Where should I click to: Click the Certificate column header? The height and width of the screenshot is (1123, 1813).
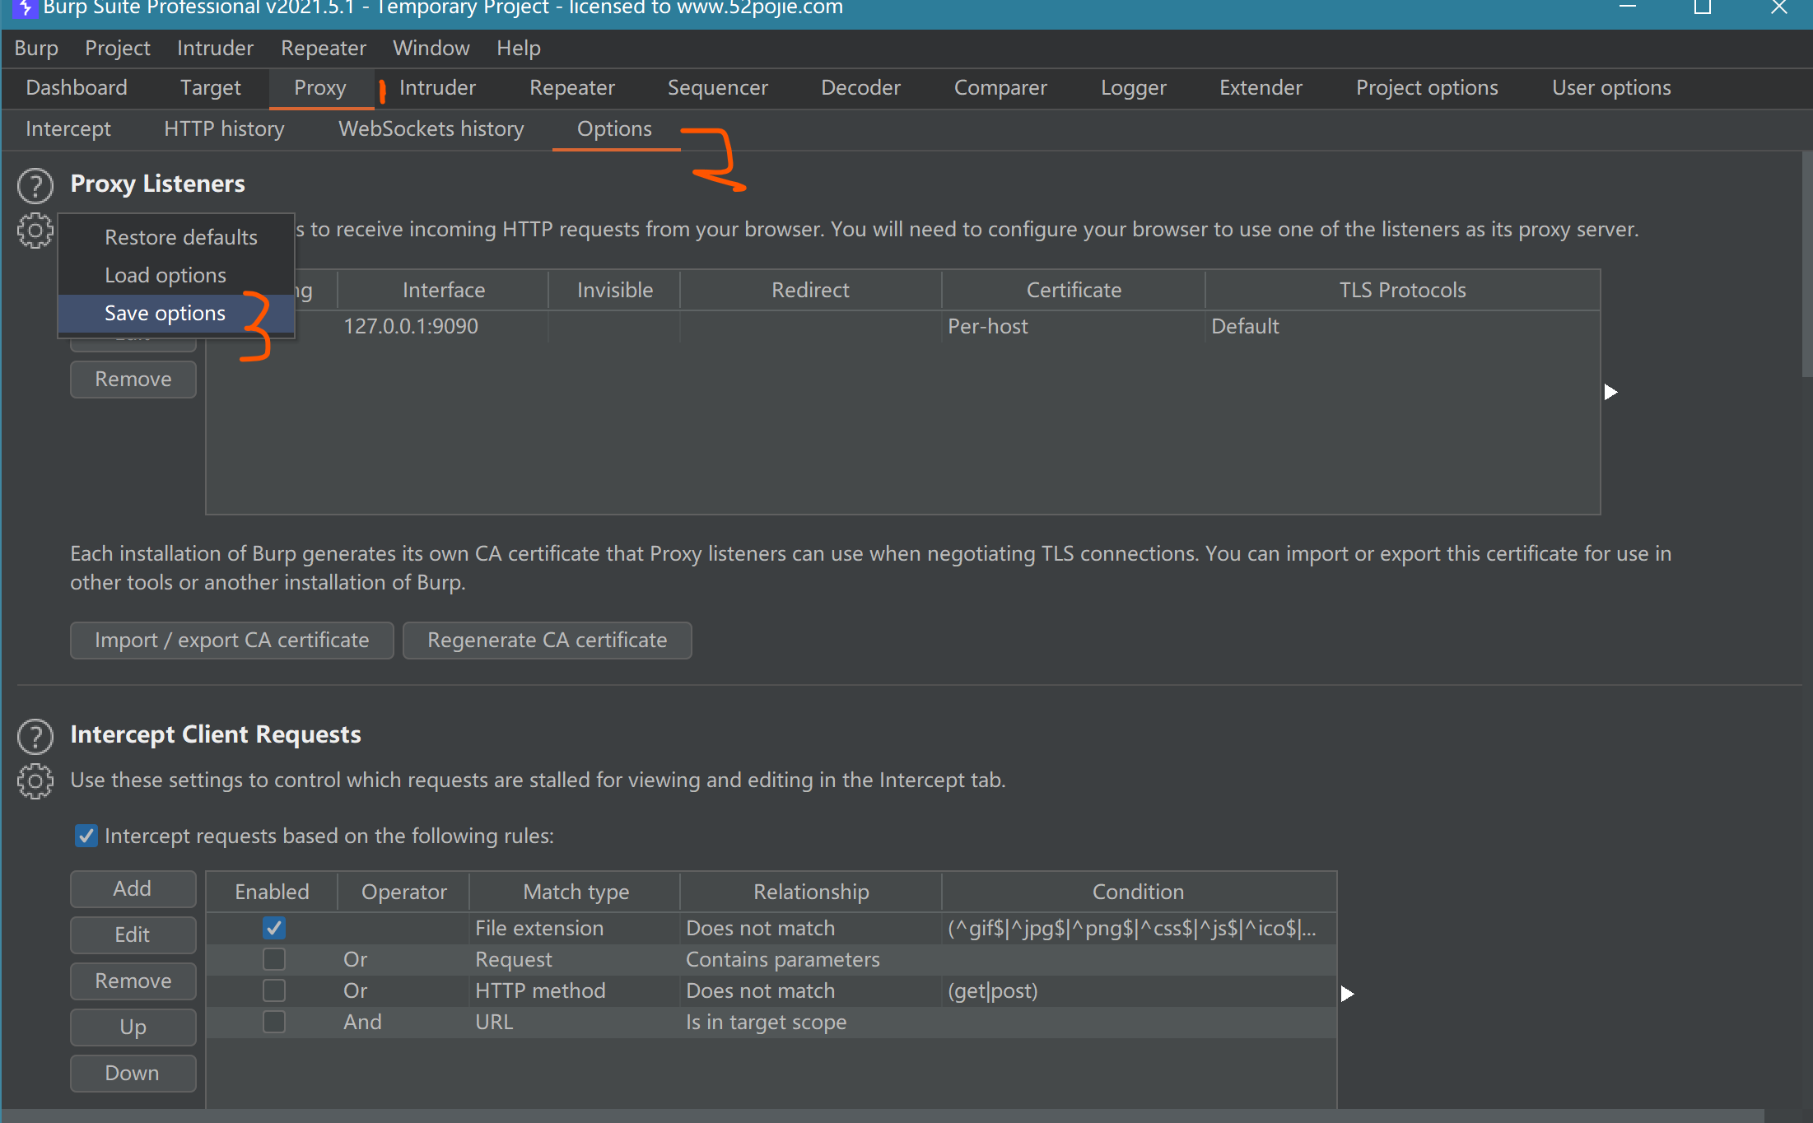(1074, 291)
